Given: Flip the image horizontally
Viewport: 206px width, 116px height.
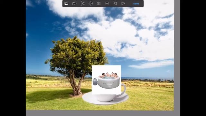Looking at the screenshot, I should pos(99,4).
